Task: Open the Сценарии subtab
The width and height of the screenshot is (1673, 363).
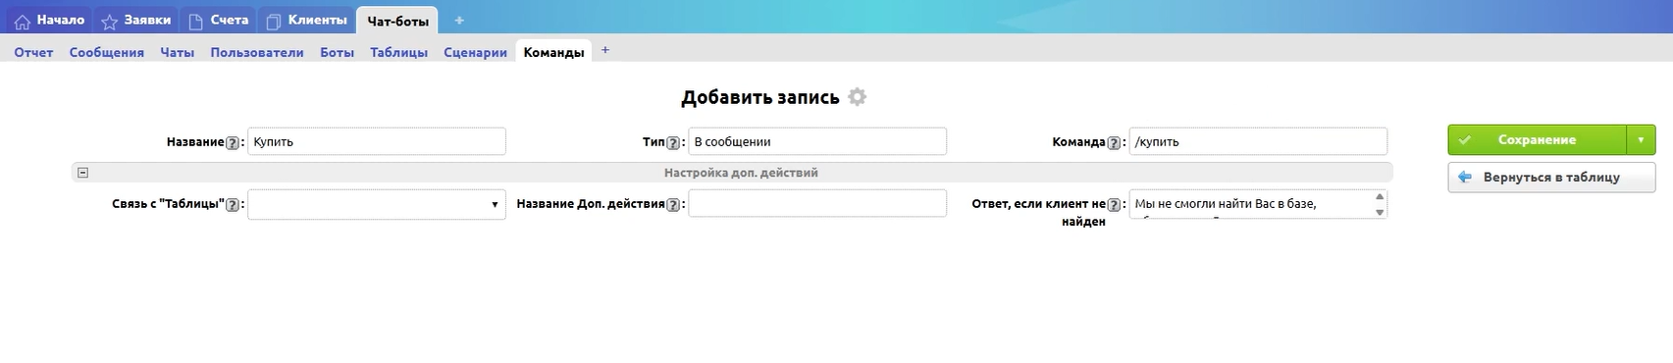Action: [475, 52]
